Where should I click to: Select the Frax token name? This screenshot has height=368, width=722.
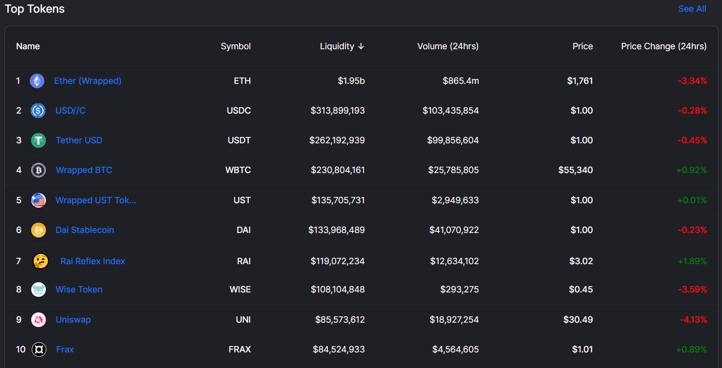point(65,349)
